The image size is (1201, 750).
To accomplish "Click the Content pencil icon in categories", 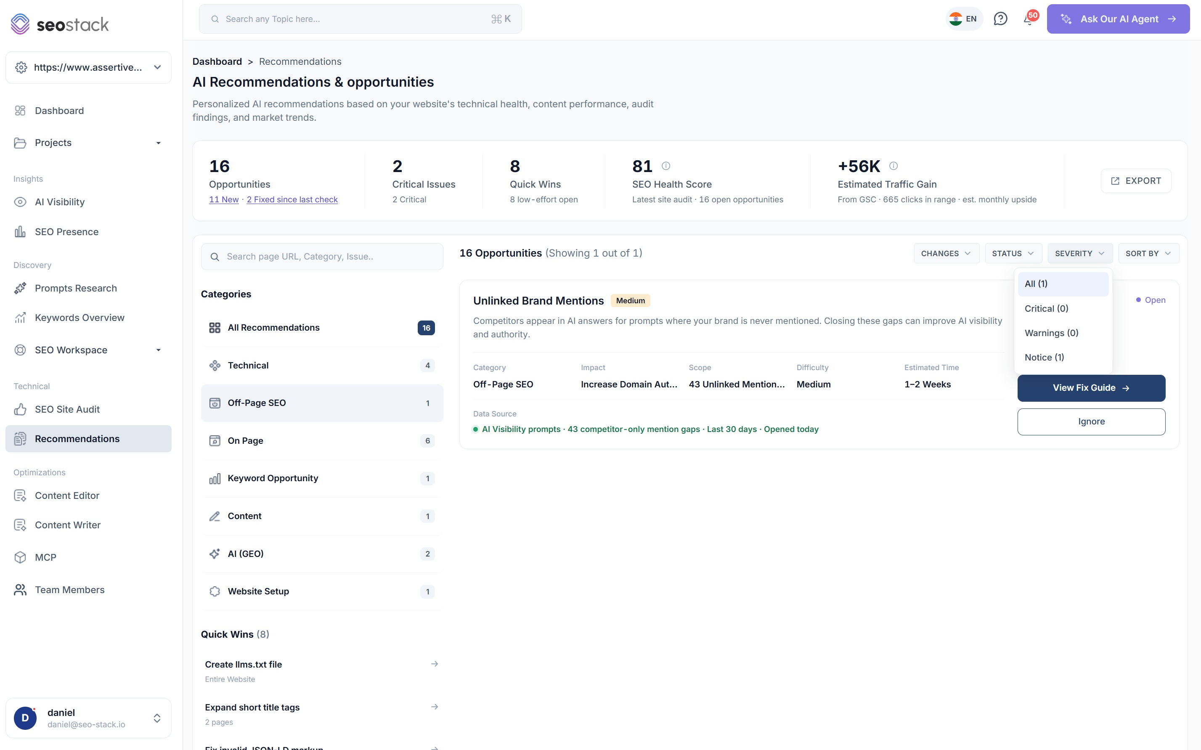I will coord(214,517).
